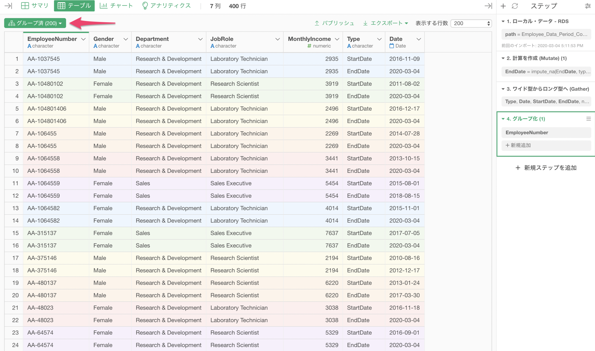Select the Type, Date, StartDate Gather token

(x=546, y=101)
